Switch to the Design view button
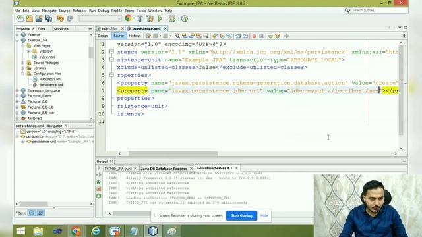 (x=103, y=36)
